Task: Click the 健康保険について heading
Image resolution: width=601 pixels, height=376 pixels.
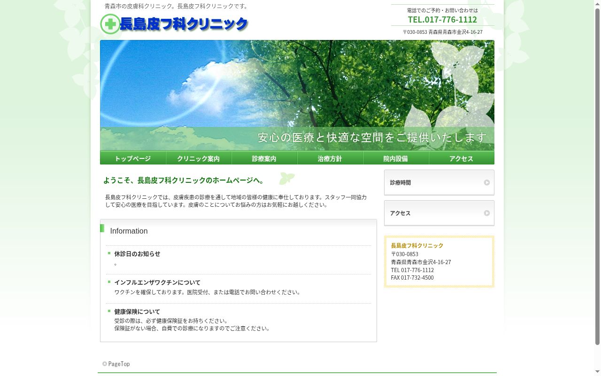Action: [137, 312]
